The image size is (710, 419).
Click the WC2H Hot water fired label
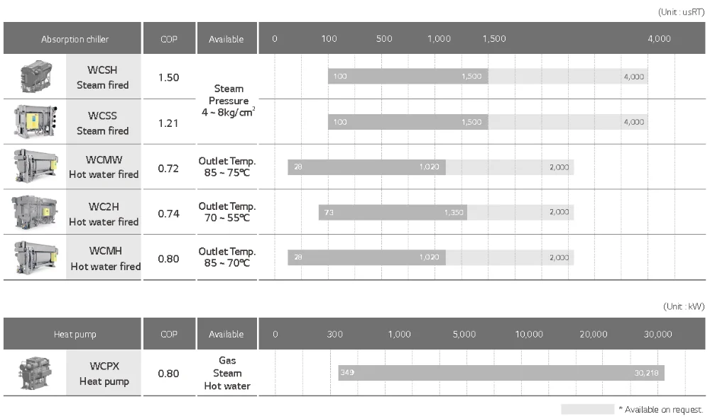tap(104, 213)
